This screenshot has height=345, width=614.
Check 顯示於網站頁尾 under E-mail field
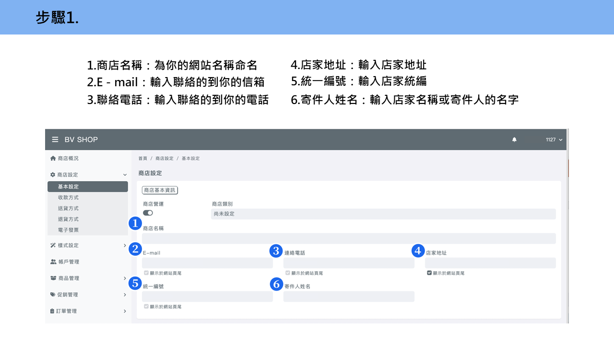(x=146, y=273)
